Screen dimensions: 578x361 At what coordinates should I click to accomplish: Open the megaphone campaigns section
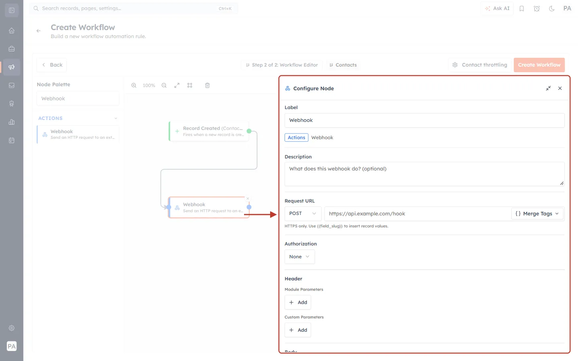[12, 67]
